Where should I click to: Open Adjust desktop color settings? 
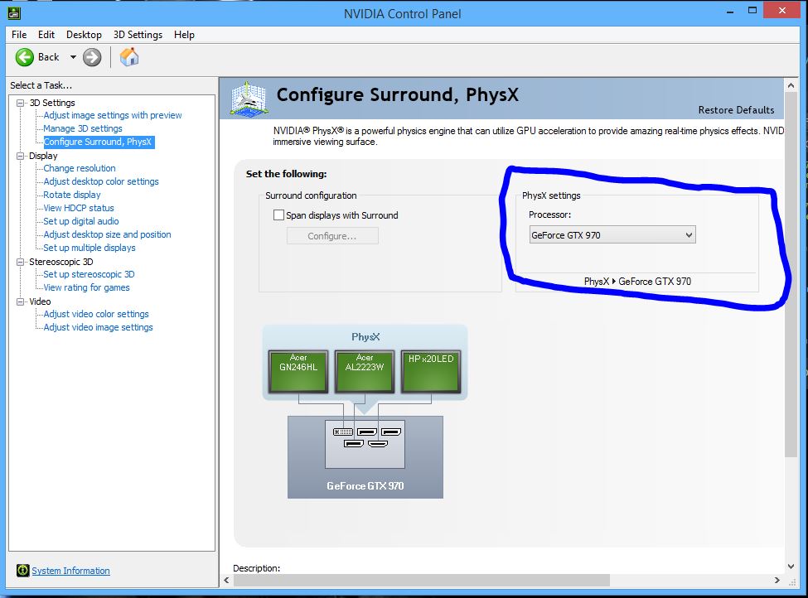101,181
